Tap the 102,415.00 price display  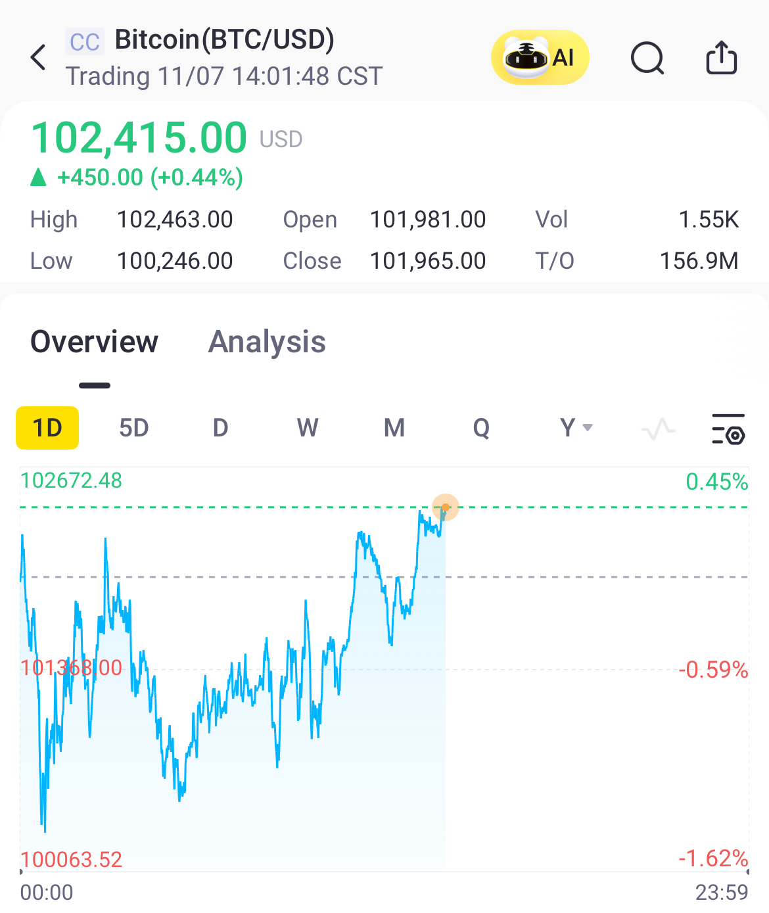[x=139, y=138]
